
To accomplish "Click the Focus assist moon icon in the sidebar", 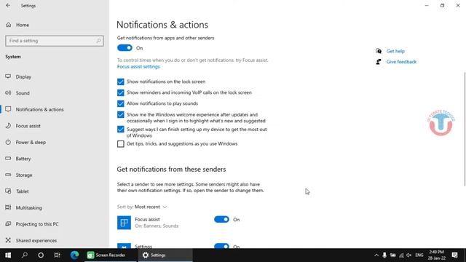I will tap(8, 125).
